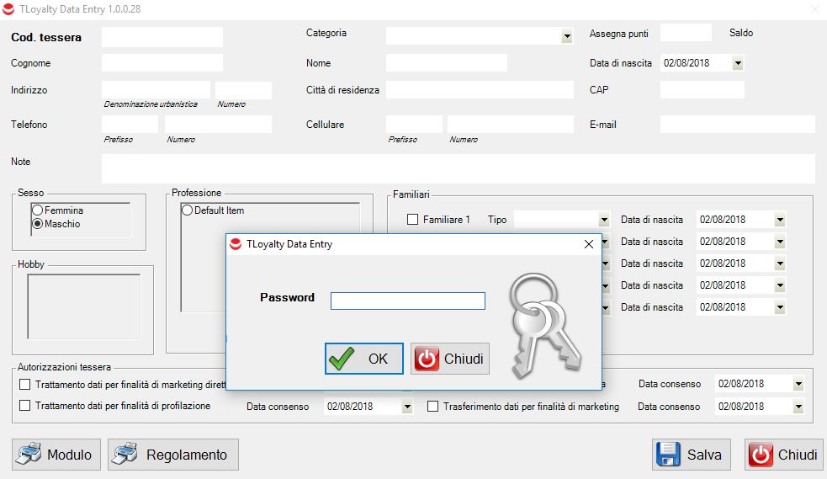Enable the Familiare 1 checkbox
This screenshot has width=827, height=479.
pos(412,220)
